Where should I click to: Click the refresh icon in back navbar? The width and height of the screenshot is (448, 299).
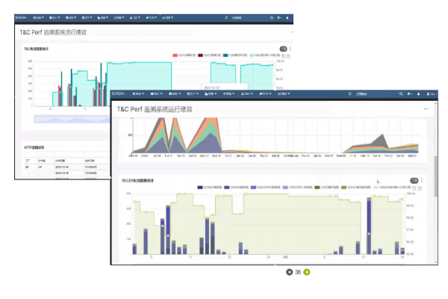(226, 16)
